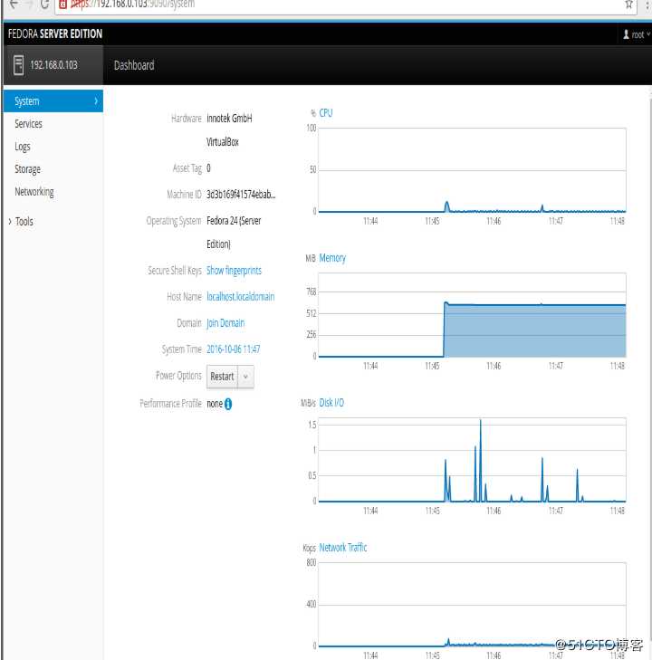Open the Restart power options dropdown arrow
Viewport: 652px width, 660px height.
tap(245, 377)
